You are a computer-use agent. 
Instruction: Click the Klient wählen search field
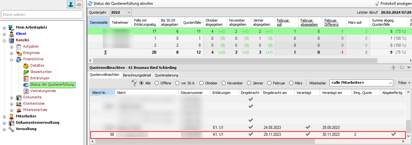point(42,14)
